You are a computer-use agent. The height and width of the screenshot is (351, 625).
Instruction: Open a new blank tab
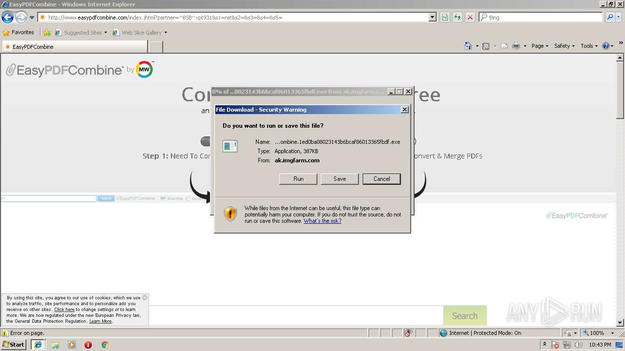(x=155, y=47)
